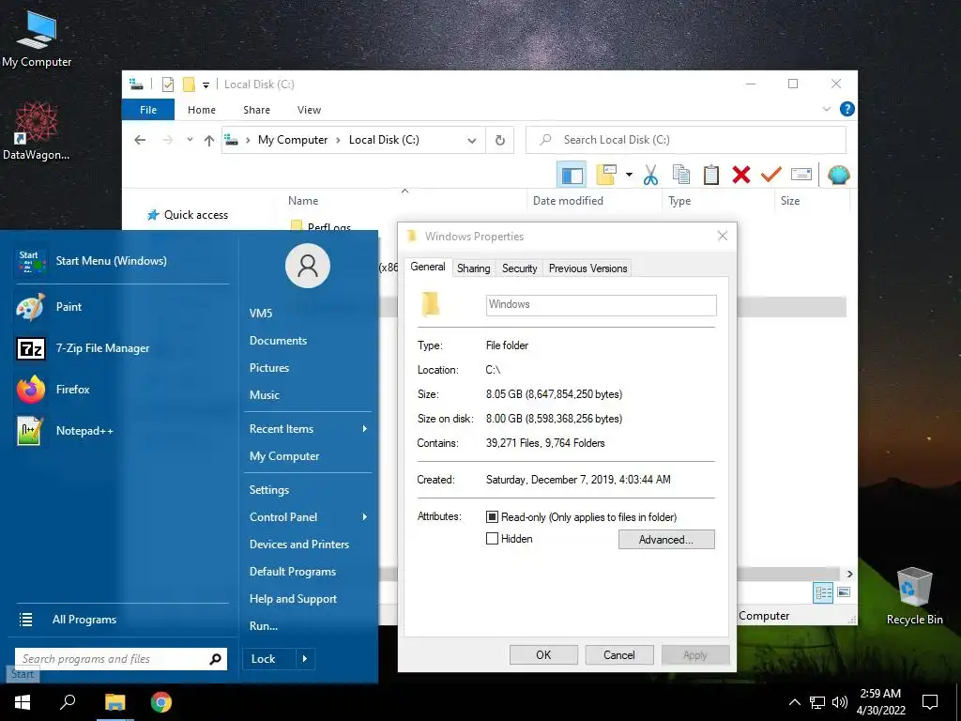Go up one level with the up arrow

[209, 141]
